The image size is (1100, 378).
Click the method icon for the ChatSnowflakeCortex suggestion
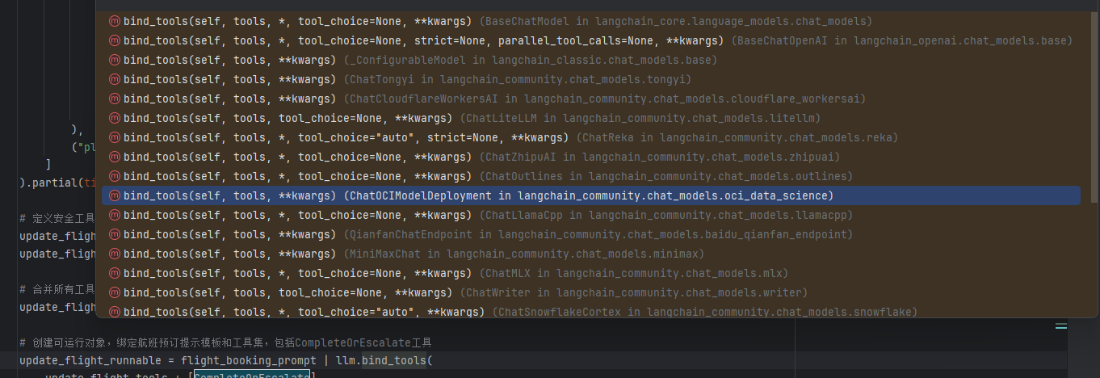click(115, 312)
